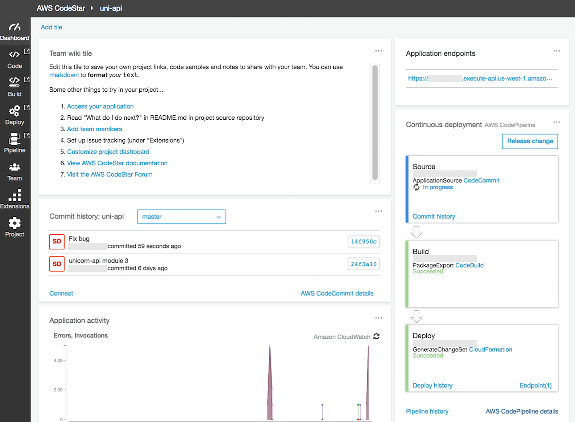Open View AWS CodeStar documentation link
This screenshot has height=422, width=575.
click(117, 163)
